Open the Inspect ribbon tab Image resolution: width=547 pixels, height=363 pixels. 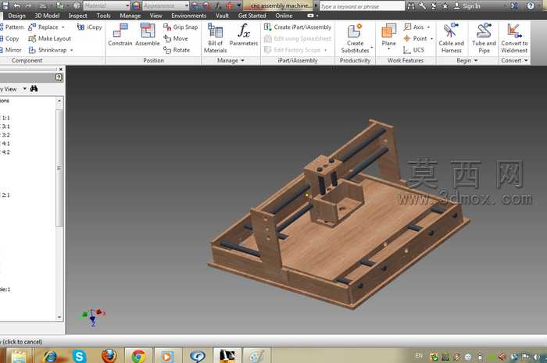coord(78,16)
